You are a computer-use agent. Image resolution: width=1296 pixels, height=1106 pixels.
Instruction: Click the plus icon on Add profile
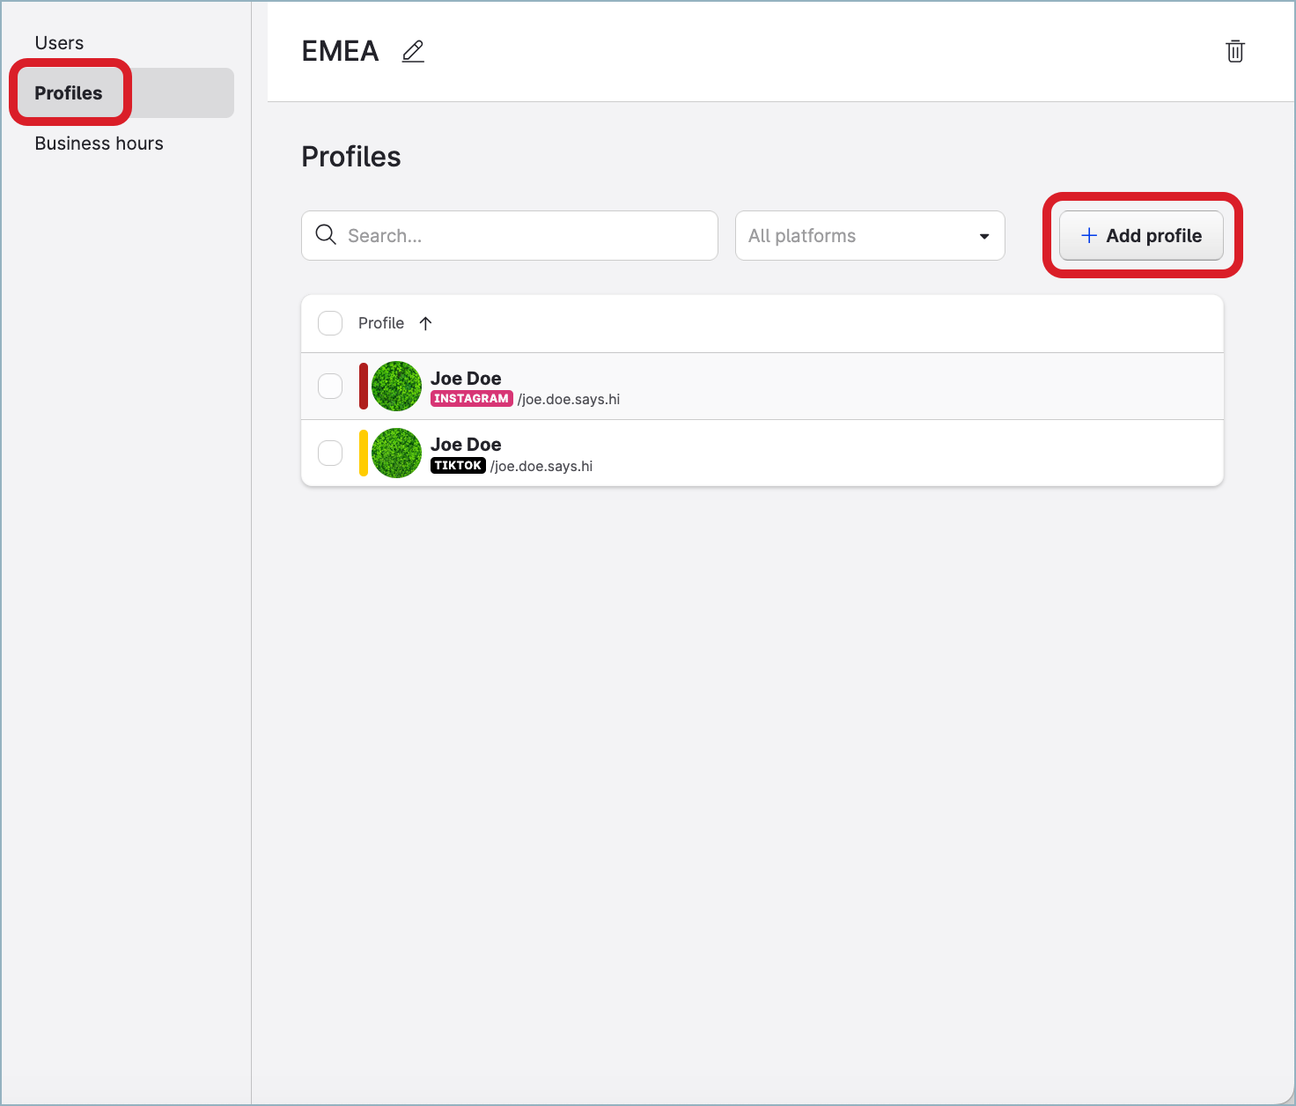click(1088, 235)
